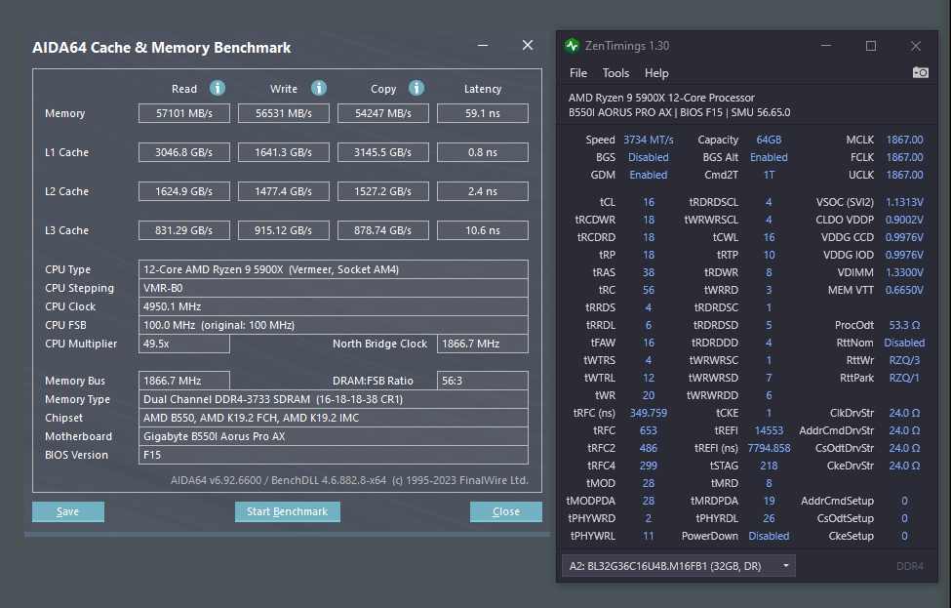Select the Memory Read value 57101 MB/s
The width and height of the screenshot is (951, 608).
coord(184,113)
